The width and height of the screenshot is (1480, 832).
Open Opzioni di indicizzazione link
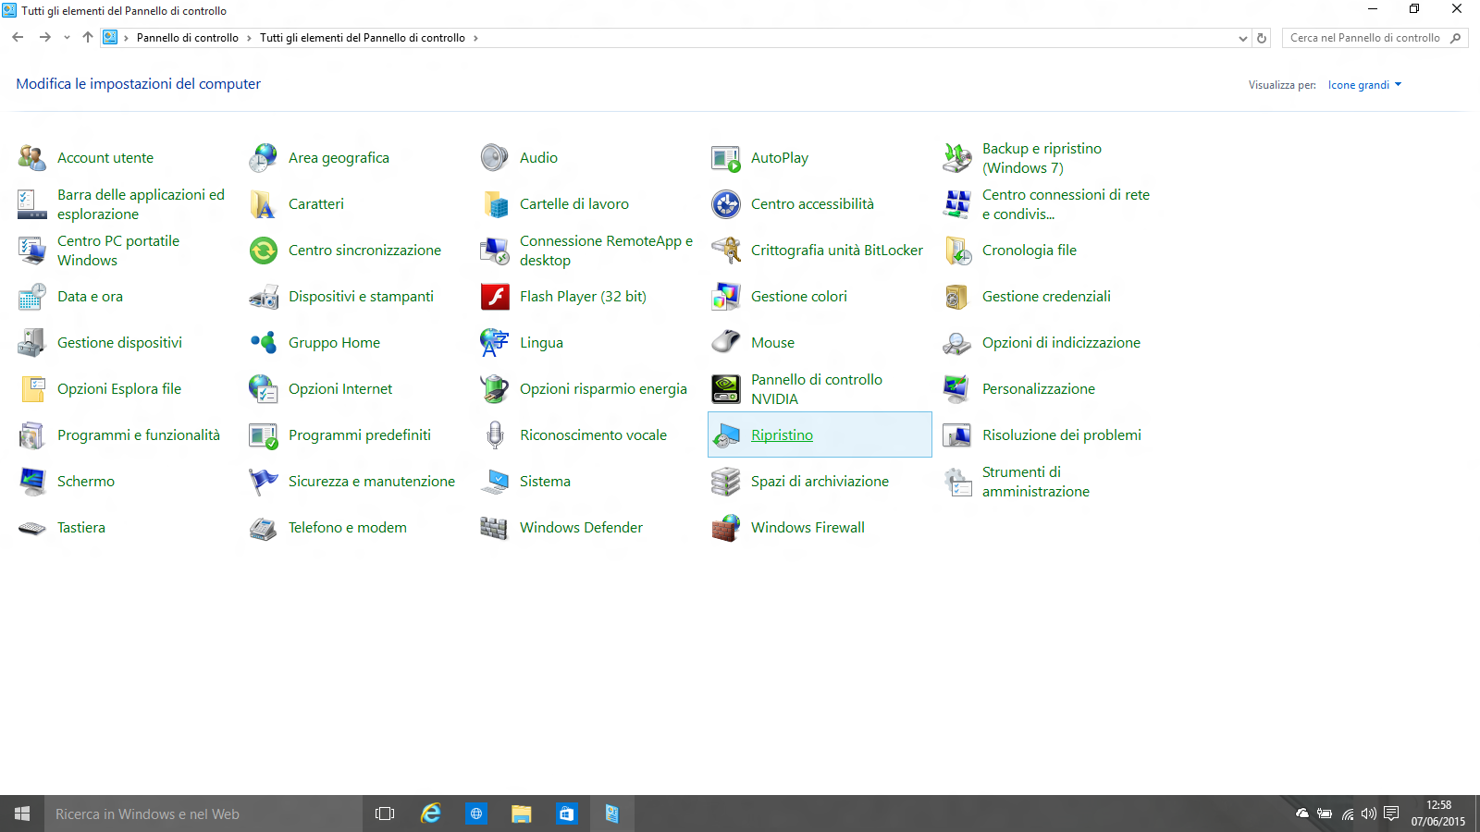click(1061, 343)
